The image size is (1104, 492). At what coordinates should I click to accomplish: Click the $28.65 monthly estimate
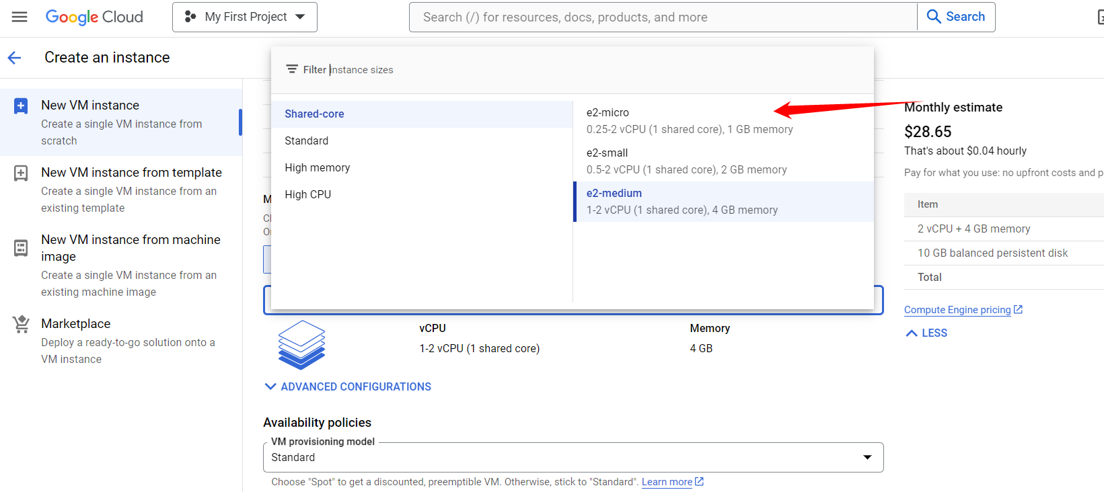coord(928,132)
